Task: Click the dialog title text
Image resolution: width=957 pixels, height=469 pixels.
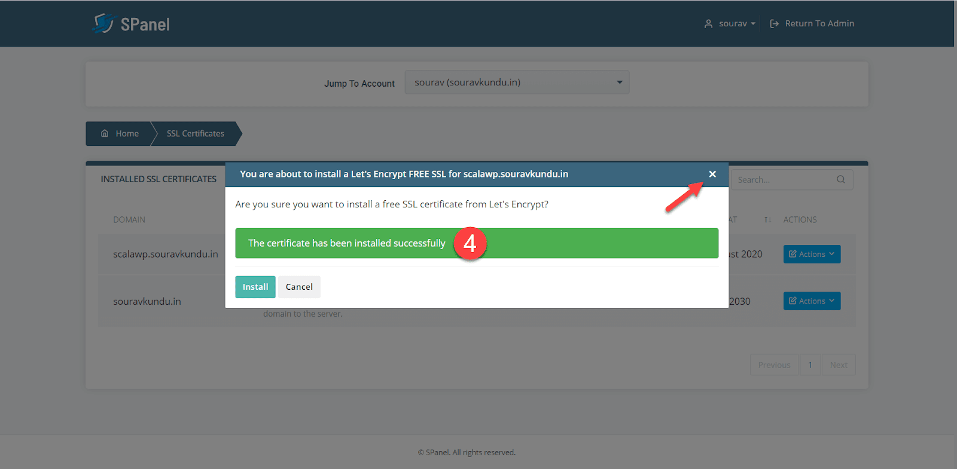Action: tap(404, 174)
